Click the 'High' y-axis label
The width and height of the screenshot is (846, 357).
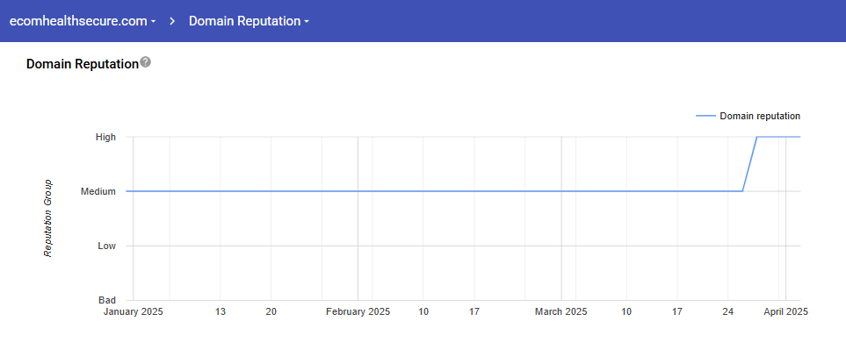[x=105, y=137]
